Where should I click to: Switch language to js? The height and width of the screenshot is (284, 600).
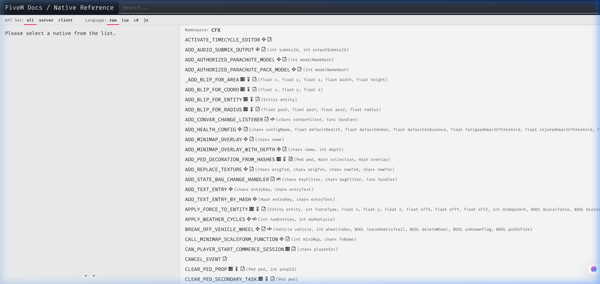pos(146,20)
